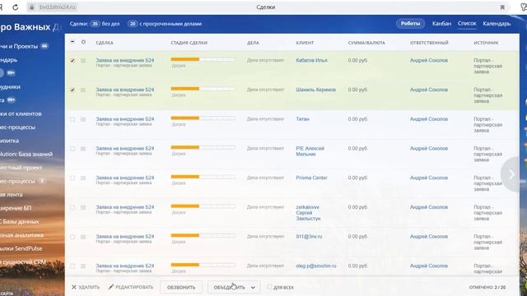
Task: Sort by the Клиент column header
Action: coord(305,43)
